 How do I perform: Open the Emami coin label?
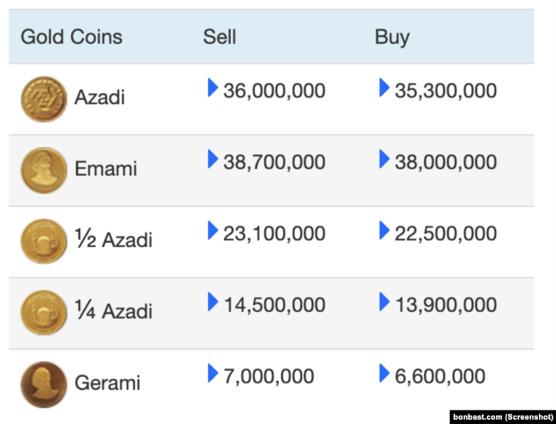[106, 168]
